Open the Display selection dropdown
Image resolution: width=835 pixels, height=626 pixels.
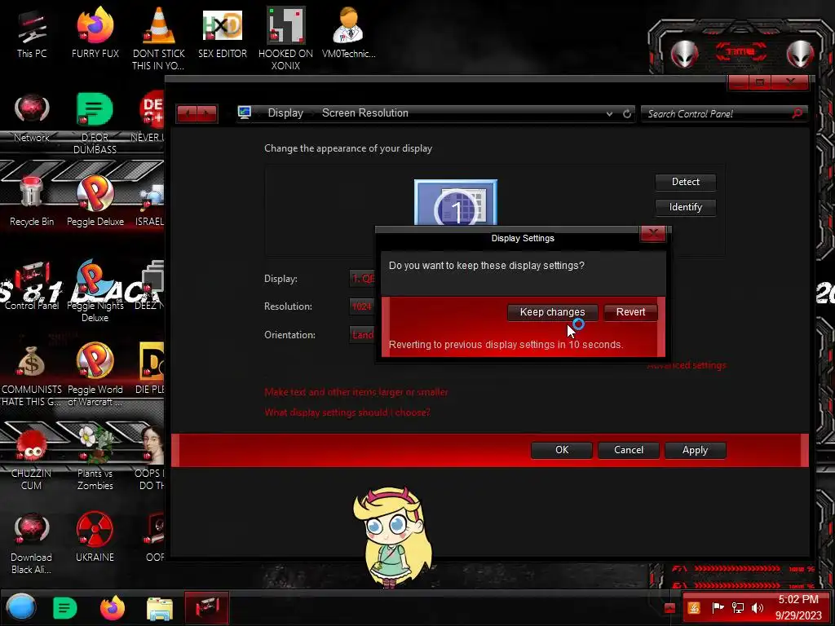pyautogui.click(x=362, y=279)
